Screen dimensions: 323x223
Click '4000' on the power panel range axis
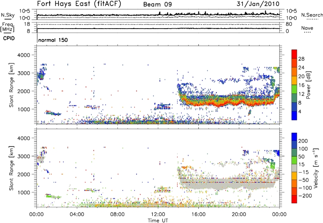pos(24,55)
